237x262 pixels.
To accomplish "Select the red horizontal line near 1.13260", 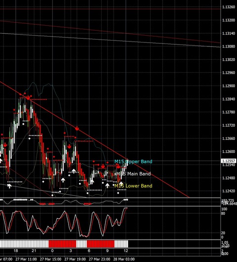I will [x=110, y=9].
